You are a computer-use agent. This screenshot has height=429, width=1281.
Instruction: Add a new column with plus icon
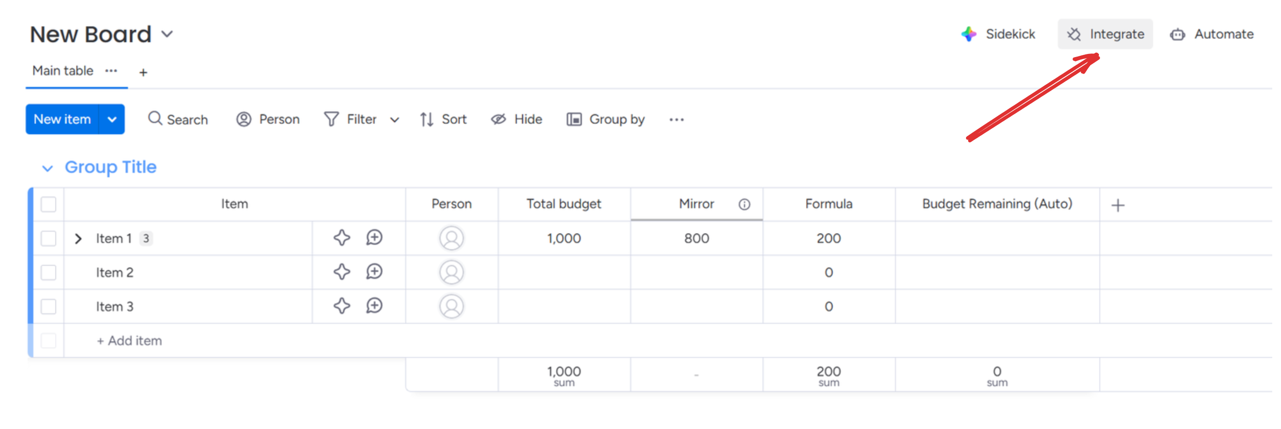pyautogui.click(x=1117, y=205)
